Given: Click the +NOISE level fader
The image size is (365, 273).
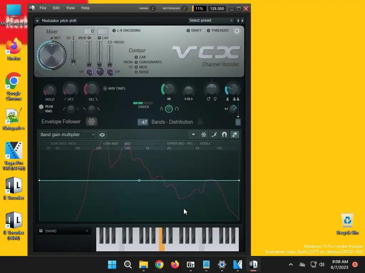Looking at the screenshot, I should (x=110, y=64).
